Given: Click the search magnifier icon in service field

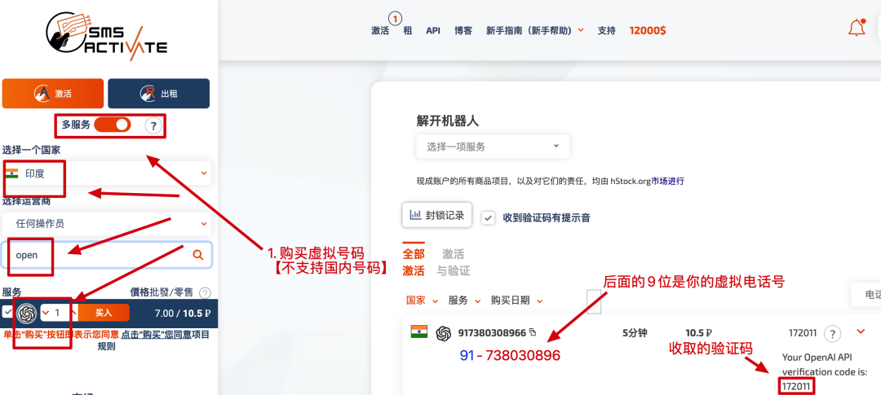Looking at the screenshot, I should tap(197, 255).
